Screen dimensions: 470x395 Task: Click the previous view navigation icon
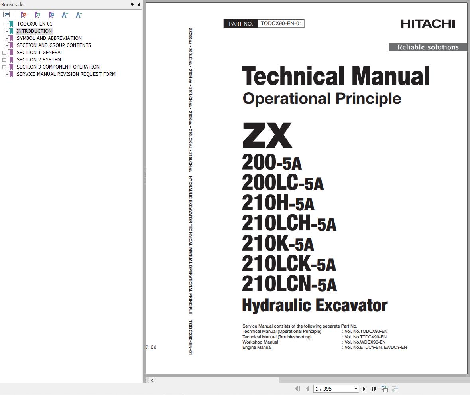click(385, 389)
